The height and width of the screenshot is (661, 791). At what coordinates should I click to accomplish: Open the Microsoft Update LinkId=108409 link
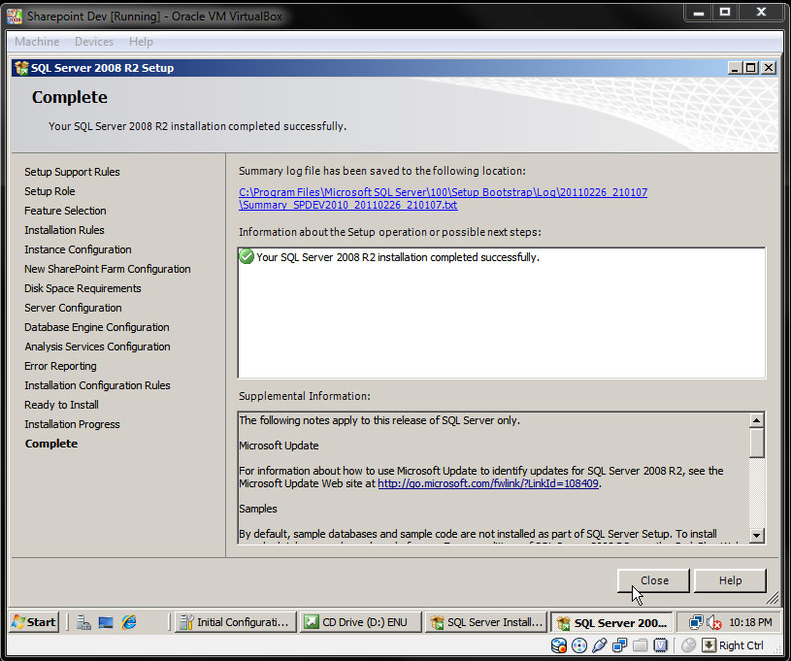488,483
